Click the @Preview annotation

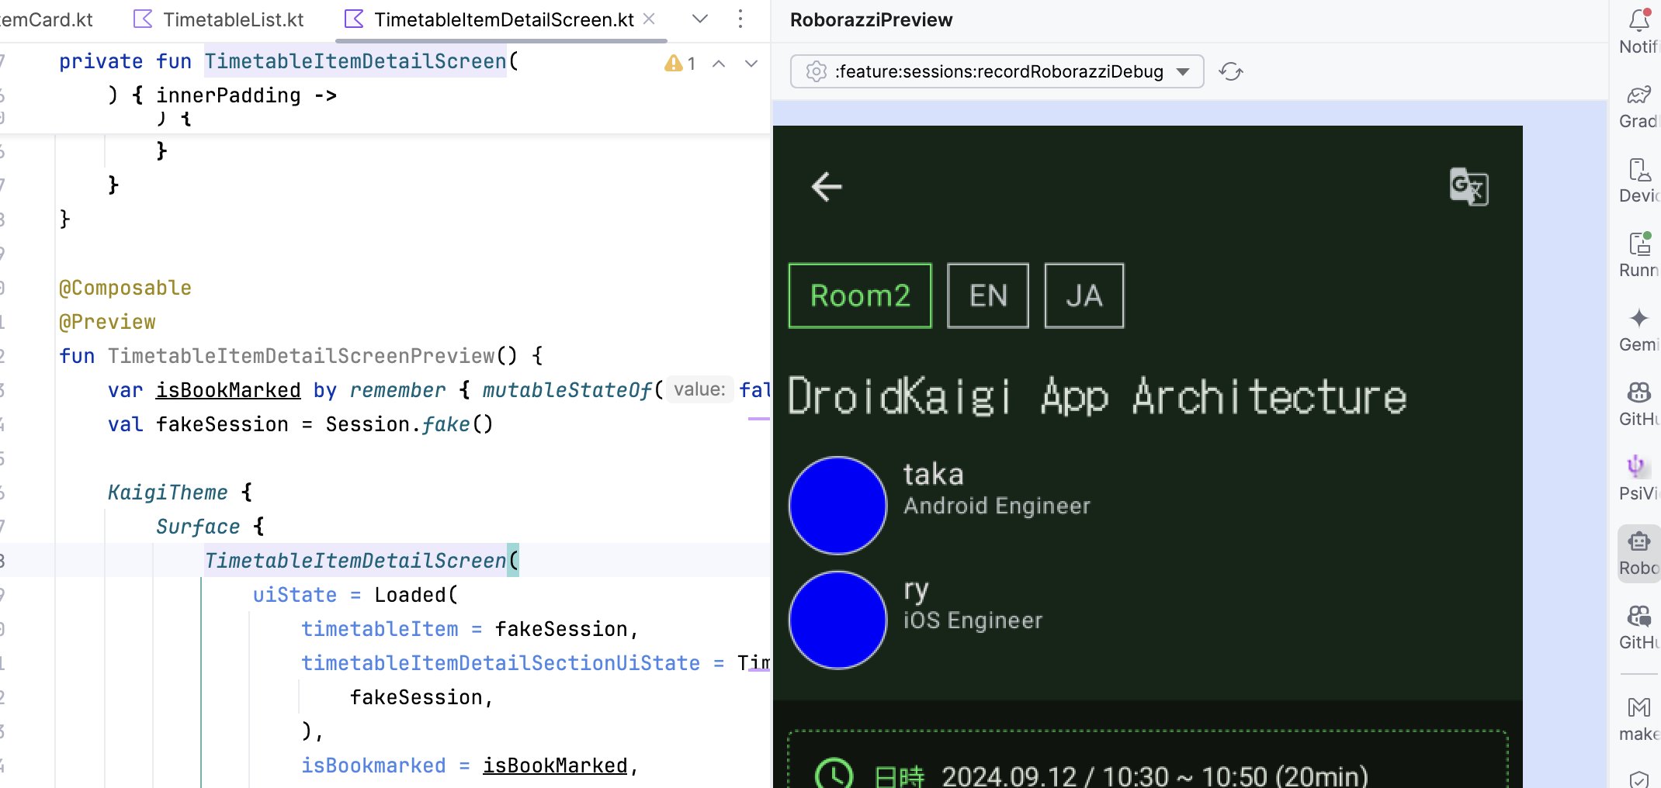[x=107, y=322]
